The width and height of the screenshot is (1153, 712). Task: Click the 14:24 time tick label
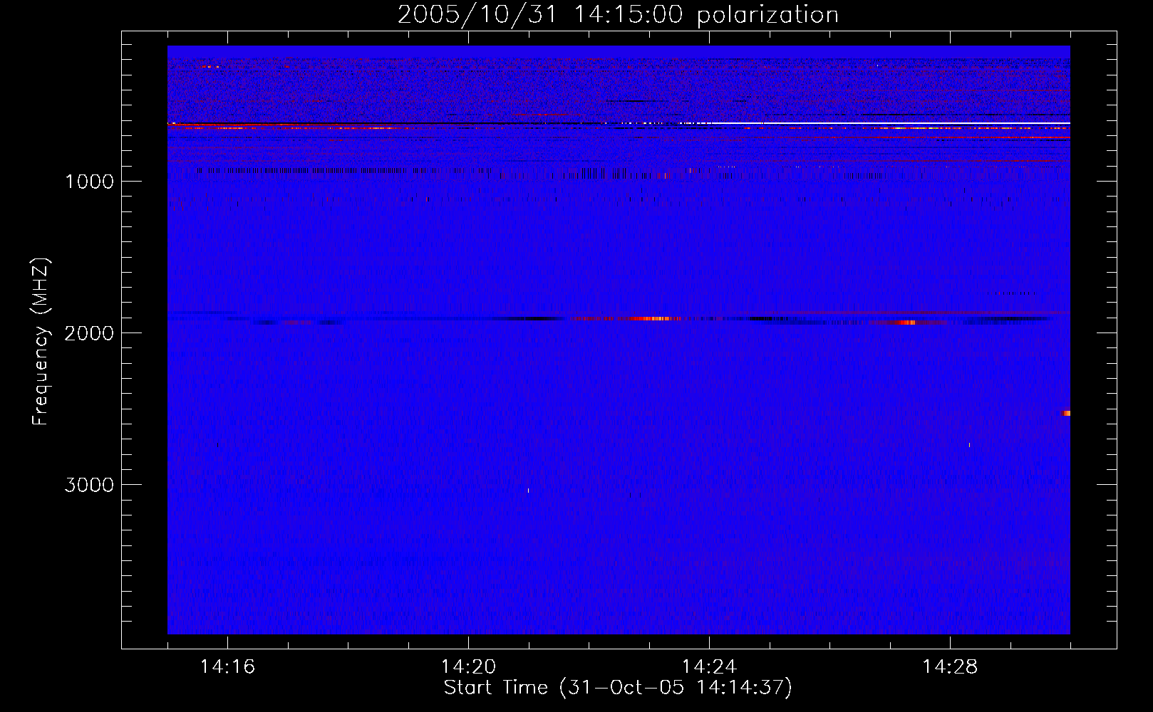(x=709, y=667)
